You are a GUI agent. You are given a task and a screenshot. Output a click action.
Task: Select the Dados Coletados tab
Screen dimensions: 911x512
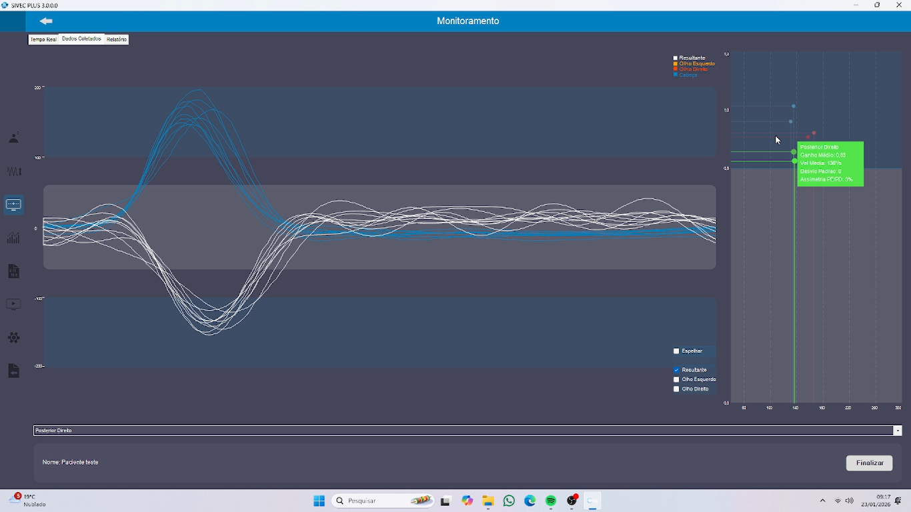pos(81,39)
